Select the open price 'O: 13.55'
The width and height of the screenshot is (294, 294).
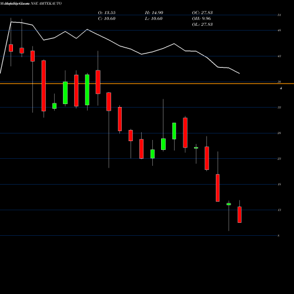point(106,13)
